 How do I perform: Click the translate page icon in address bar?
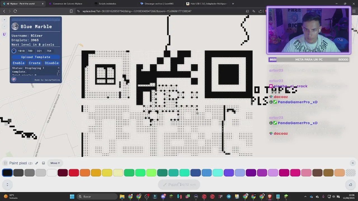tap(254, 11)
